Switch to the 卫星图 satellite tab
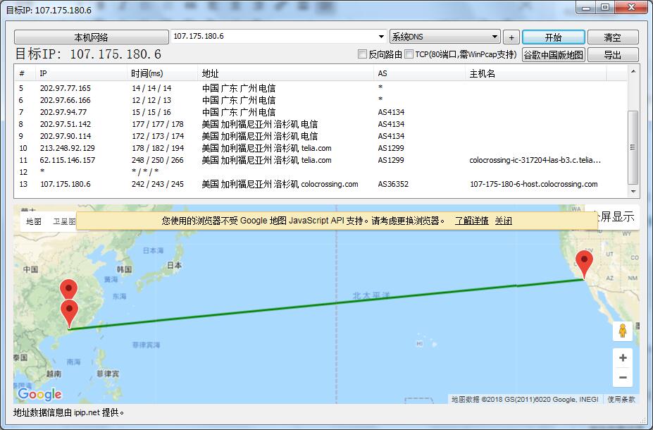653x430 pixels. 63,221
